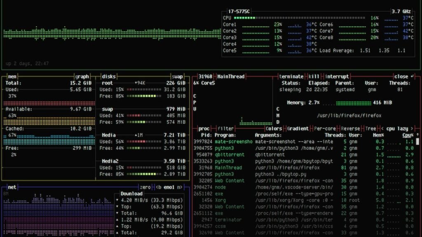
Task: Toggle process Colors option
Action: 274,128
